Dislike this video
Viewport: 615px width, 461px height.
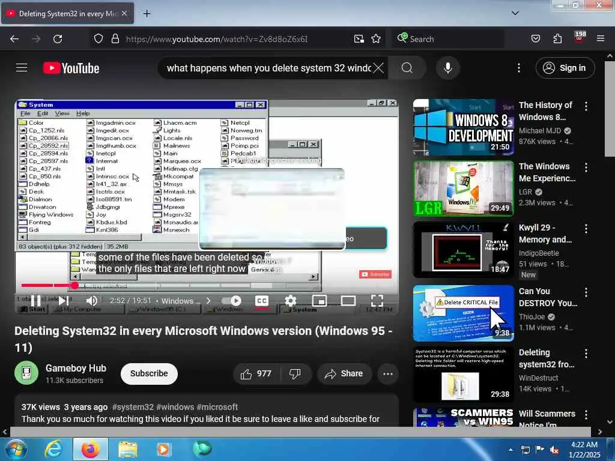pyautogui.click(x=295, y=374)
